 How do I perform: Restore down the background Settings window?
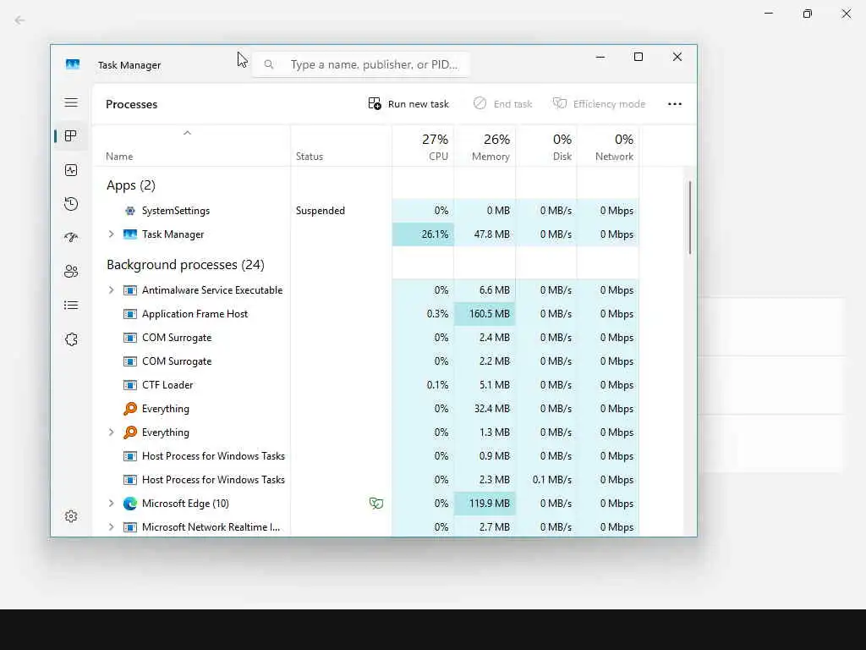coord(808,14)
